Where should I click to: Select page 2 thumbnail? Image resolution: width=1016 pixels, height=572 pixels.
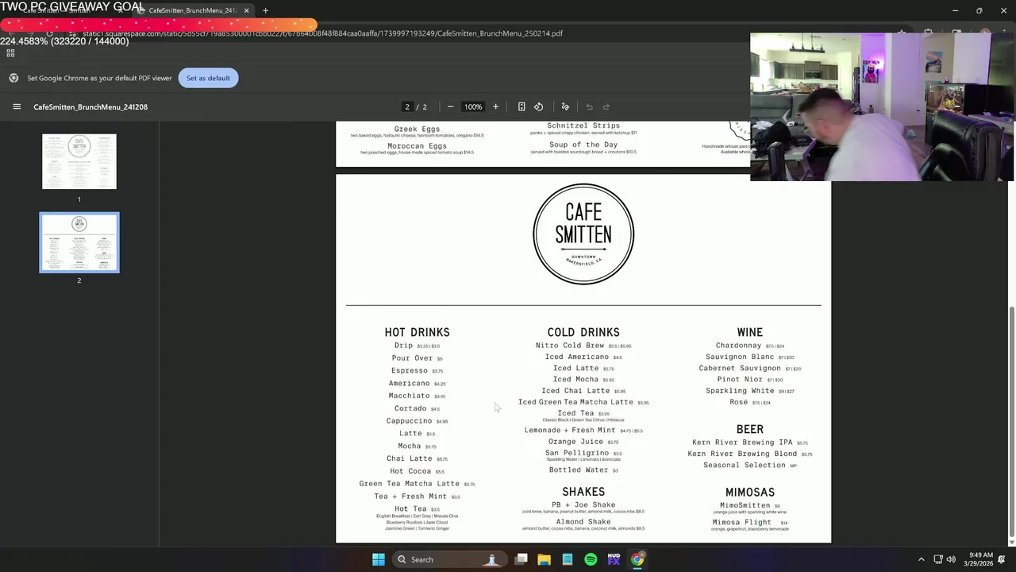tap(79, 242)
